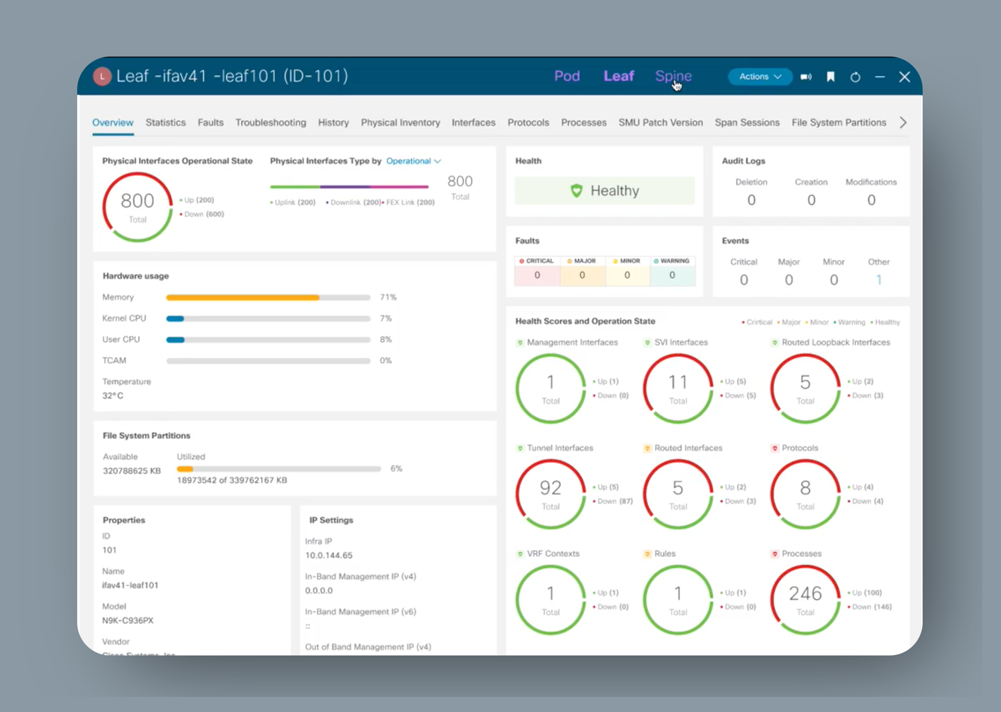
Task: Navigate to the Pod link
Action: 567,76
